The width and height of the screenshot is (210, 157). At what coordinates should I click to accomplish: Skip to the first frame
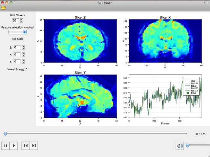[26, 146]
